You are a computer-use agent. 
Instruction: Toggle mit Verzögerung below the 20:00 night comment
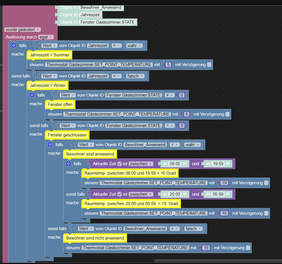tap(266, 213)
